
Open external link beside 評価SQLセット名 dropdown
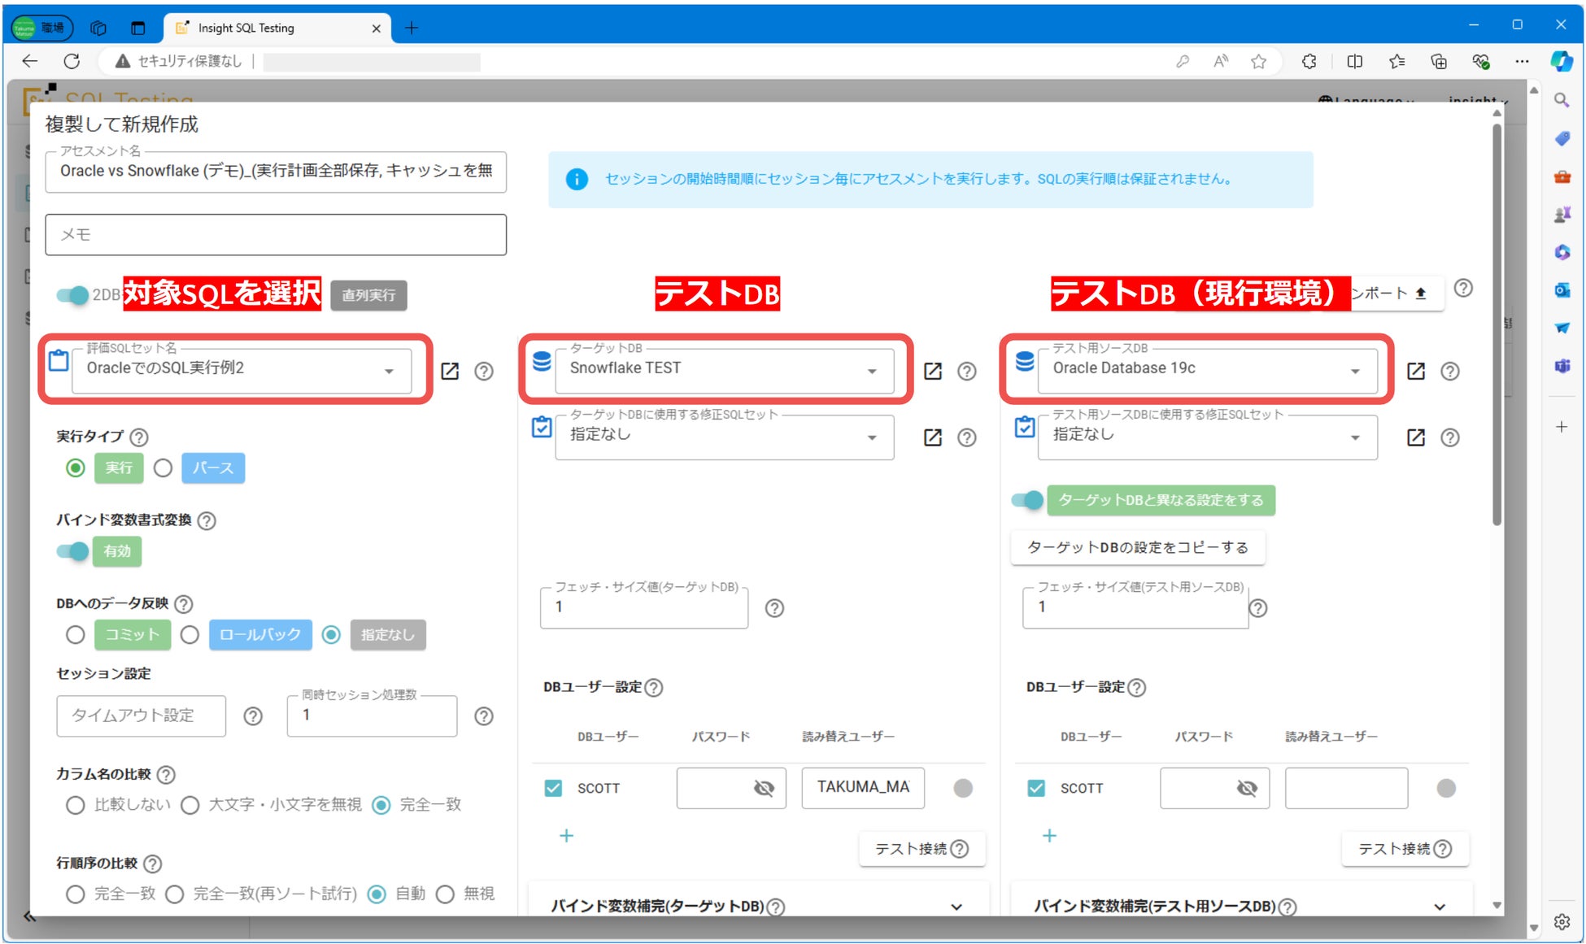coord(450,372)
